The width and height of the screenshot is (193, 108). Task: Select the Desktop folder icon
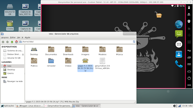pyautogui.click(x=34, y=49)
